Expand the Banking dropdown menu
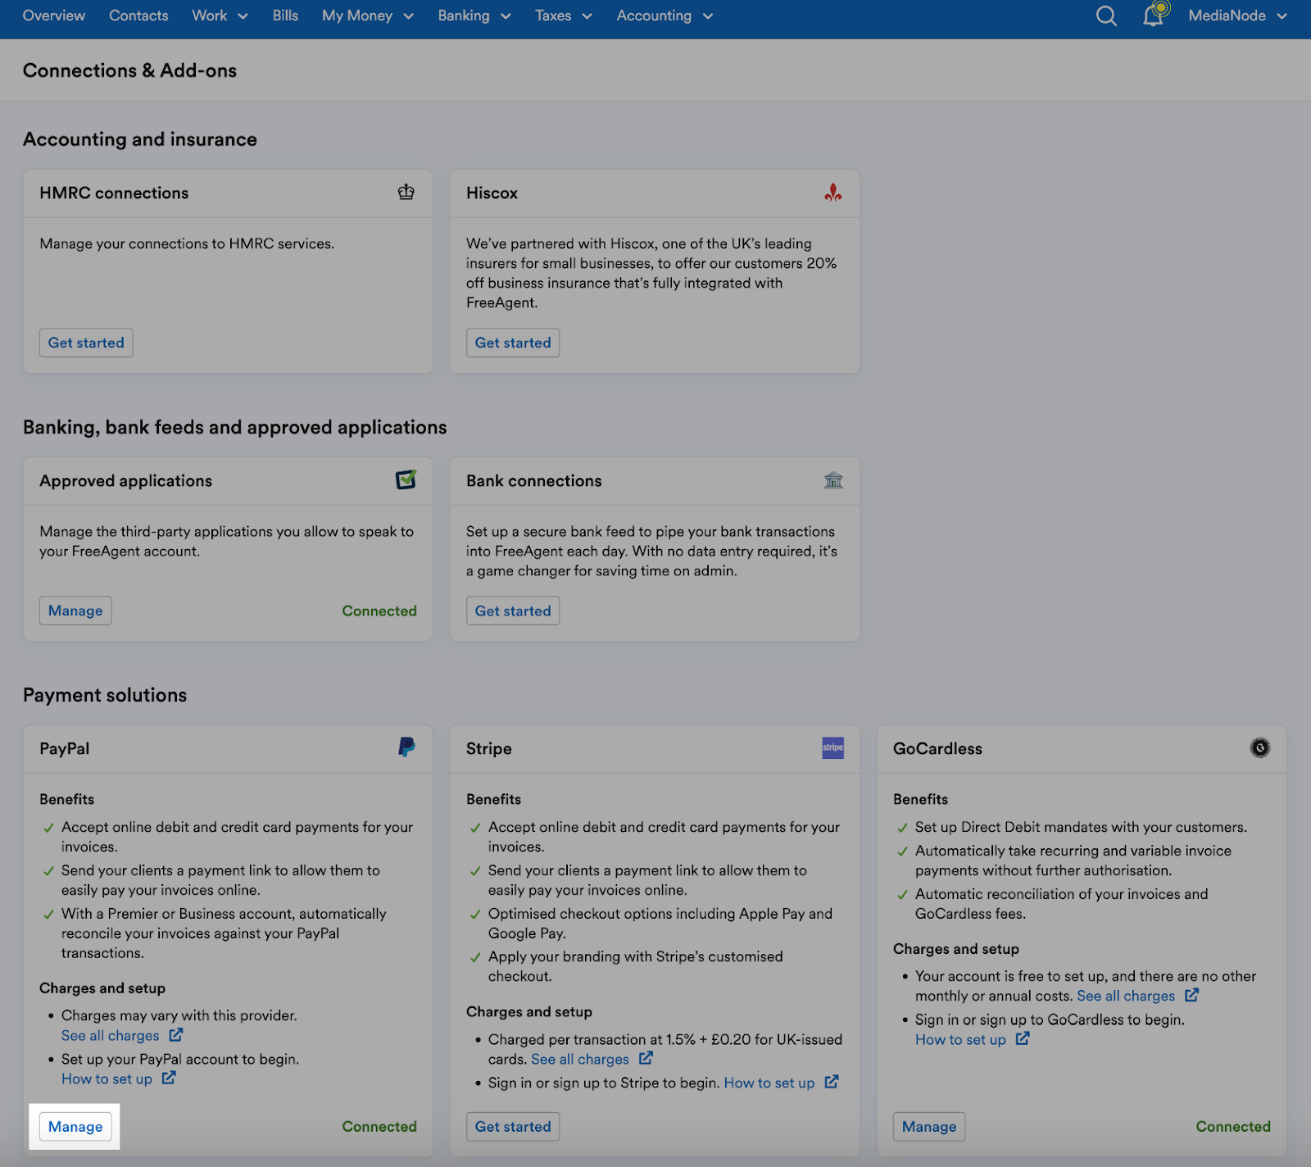The image size is (1311, 1167). click(474, 16)
